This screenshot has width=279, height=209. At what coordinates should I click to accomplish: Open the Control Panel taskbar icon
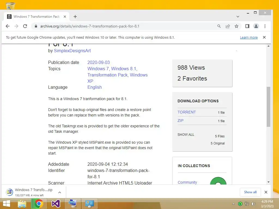[x=89, y=204]
